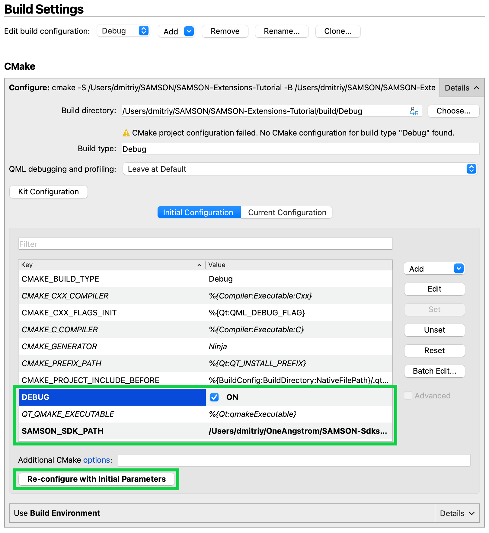Click the variable insert icon beside build directory
Viewport: 489px width, 533px height.
414,111
